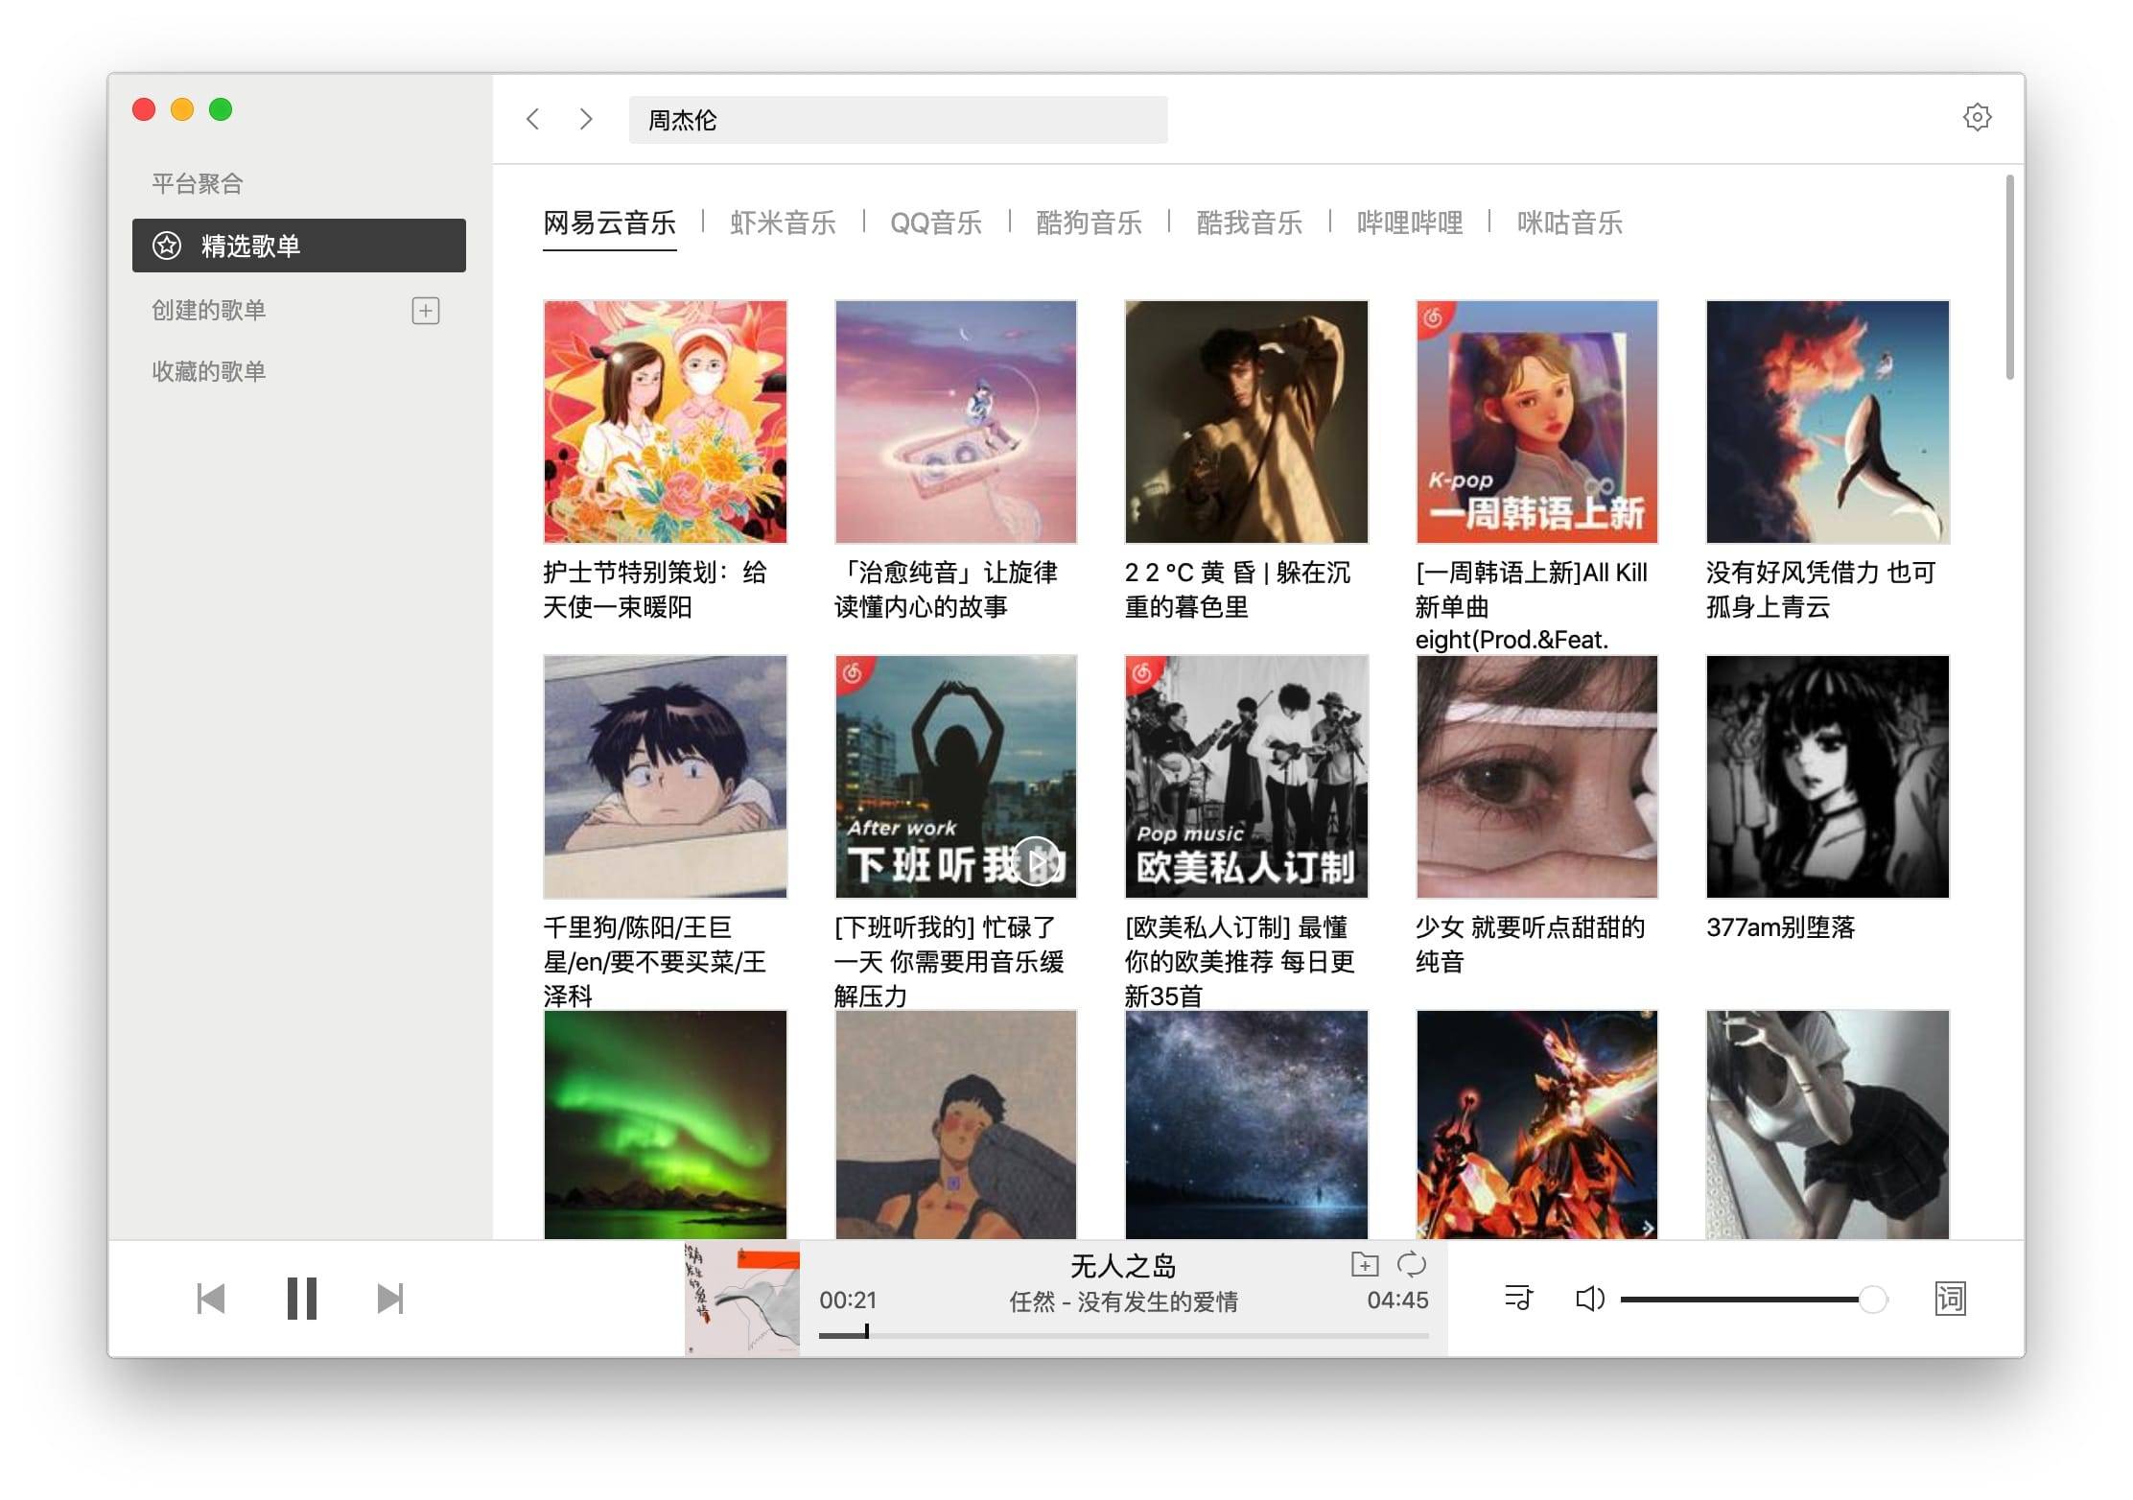
Task: Click plus icon to create playlist
Action: point(425,311)
